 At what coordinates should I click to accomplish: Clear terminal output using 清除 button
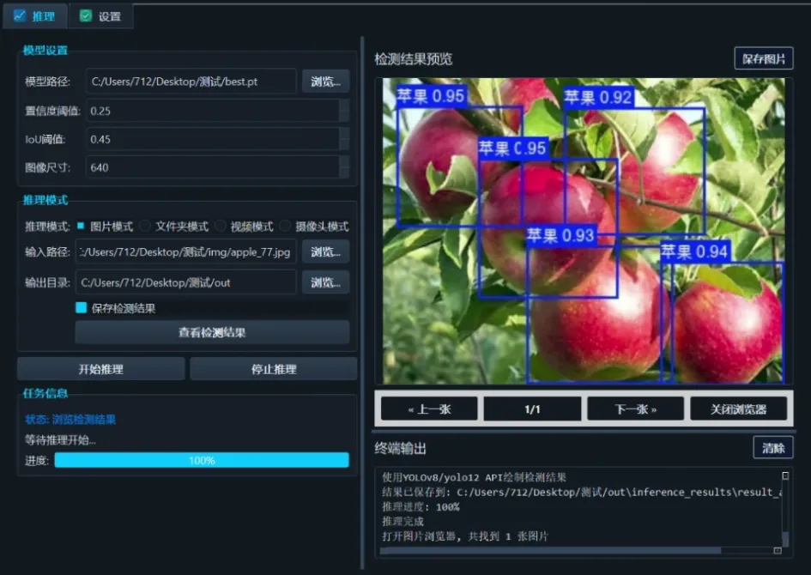click(773, 447)
